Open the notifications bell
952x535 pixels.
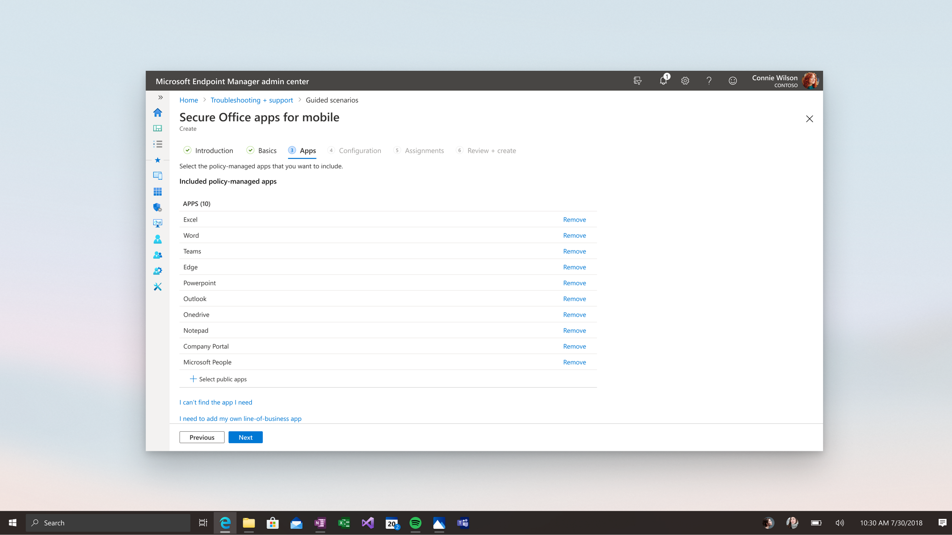point(664,80)
